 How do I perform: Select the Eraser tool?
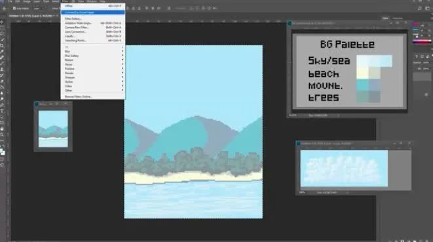tap(2, 81)
